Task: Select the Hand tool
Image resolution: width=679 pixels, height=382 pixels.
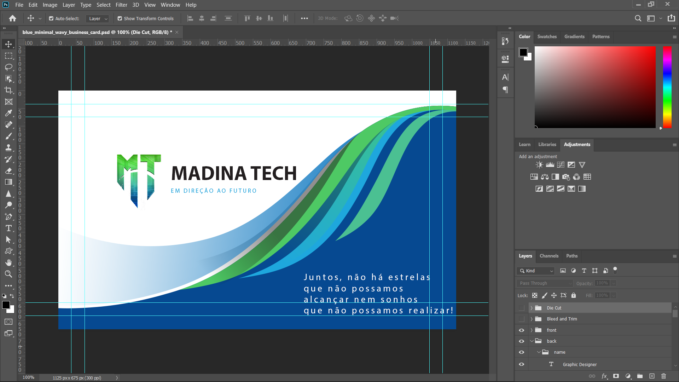Action: [x=8, y=262]
